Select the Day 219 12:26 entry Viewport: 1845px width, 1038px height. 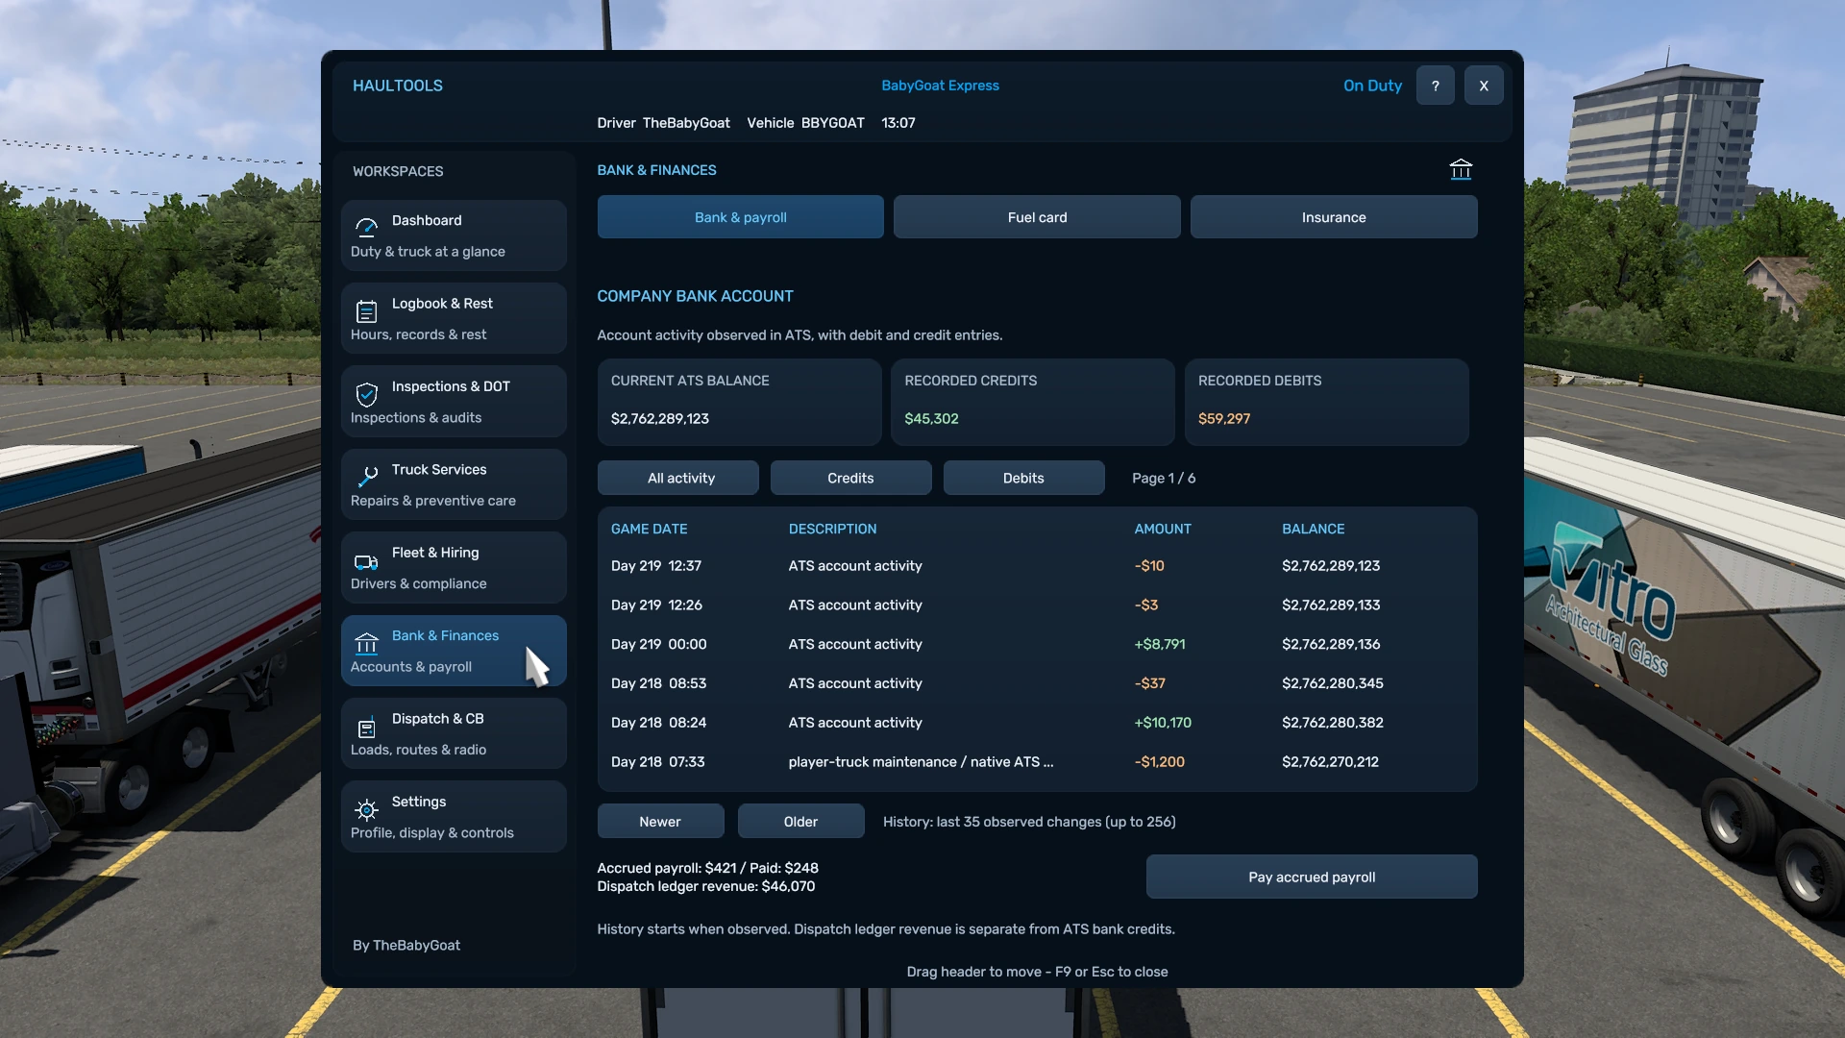click(1037, 605)
